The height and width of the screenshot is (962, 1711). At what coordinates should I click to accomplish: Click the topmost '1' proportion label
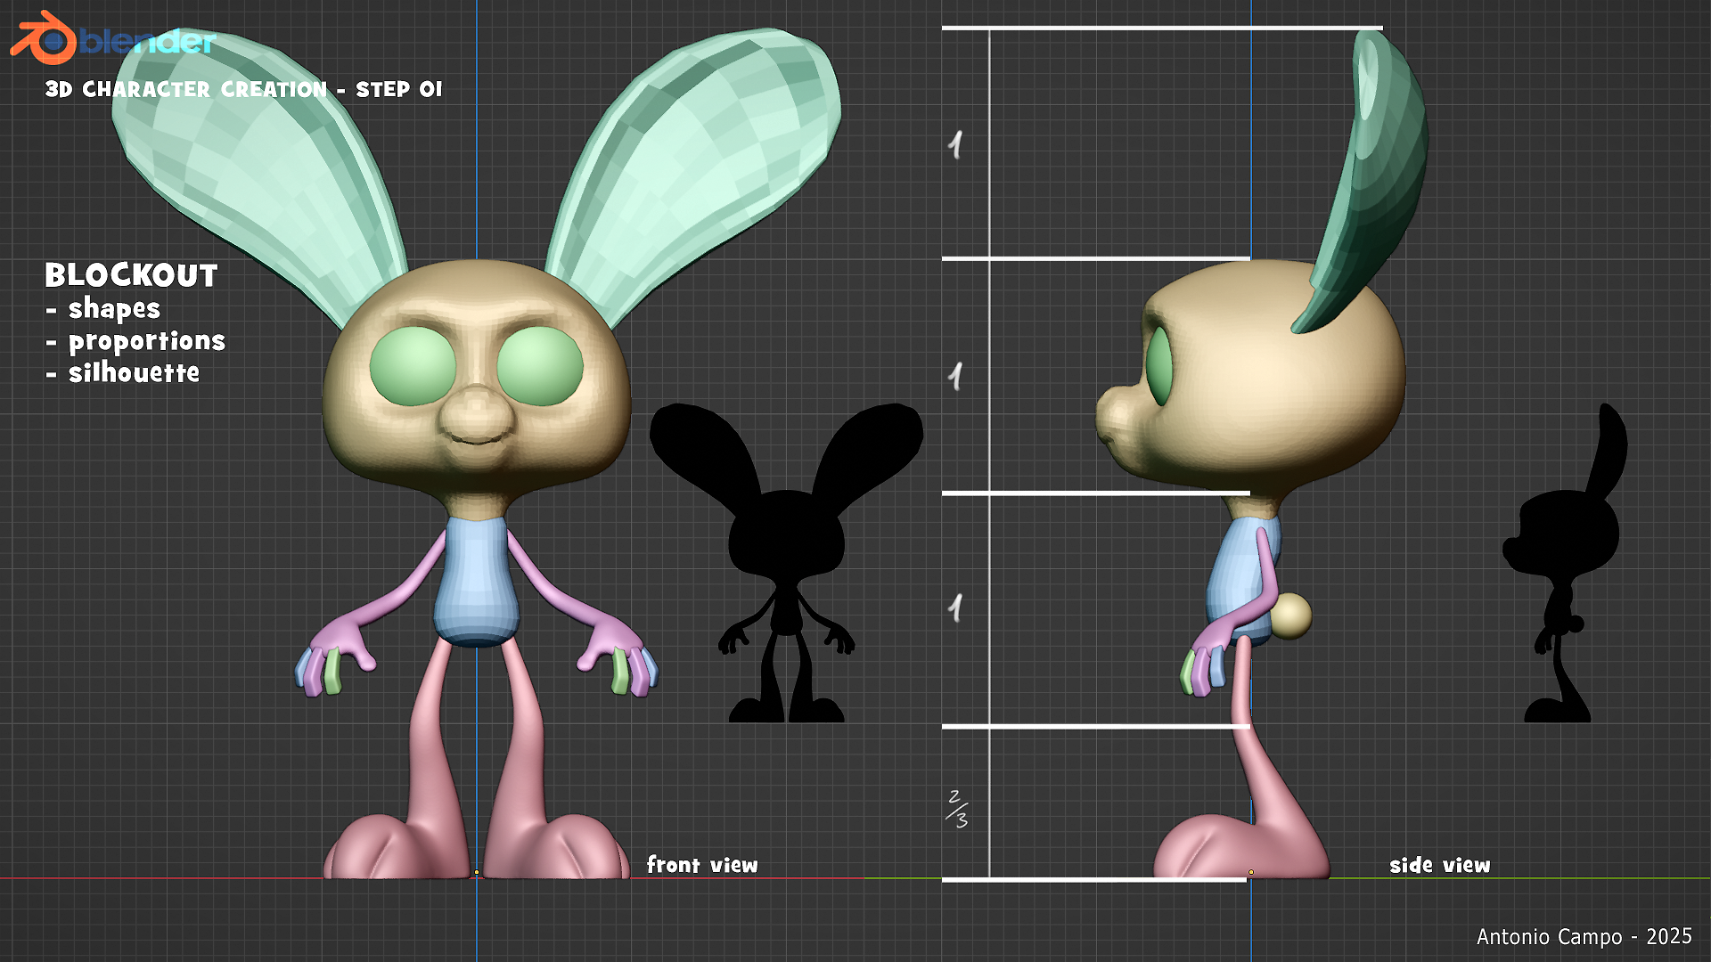point(955,144)
